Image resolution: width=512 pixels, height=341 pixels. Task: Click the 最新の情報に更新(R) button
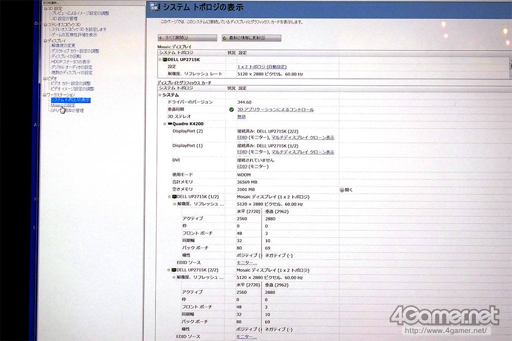pyautogui.click(x=251, y=38)
